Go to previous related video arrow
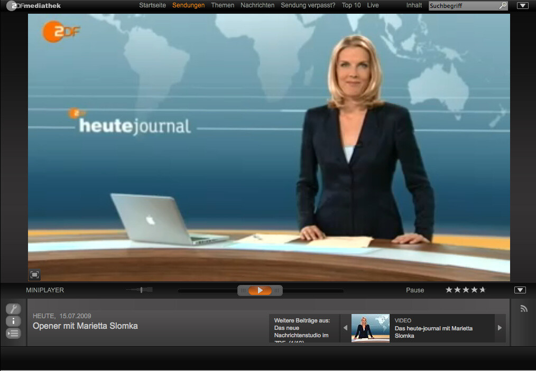 [x=345, y=328]
